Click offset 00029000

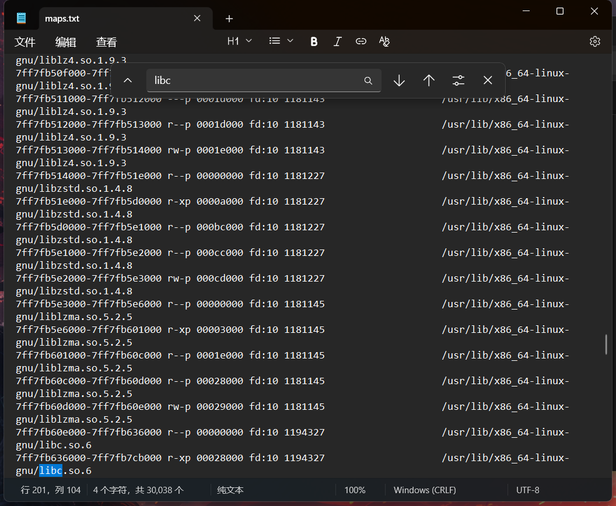click(x=220, y=406)
